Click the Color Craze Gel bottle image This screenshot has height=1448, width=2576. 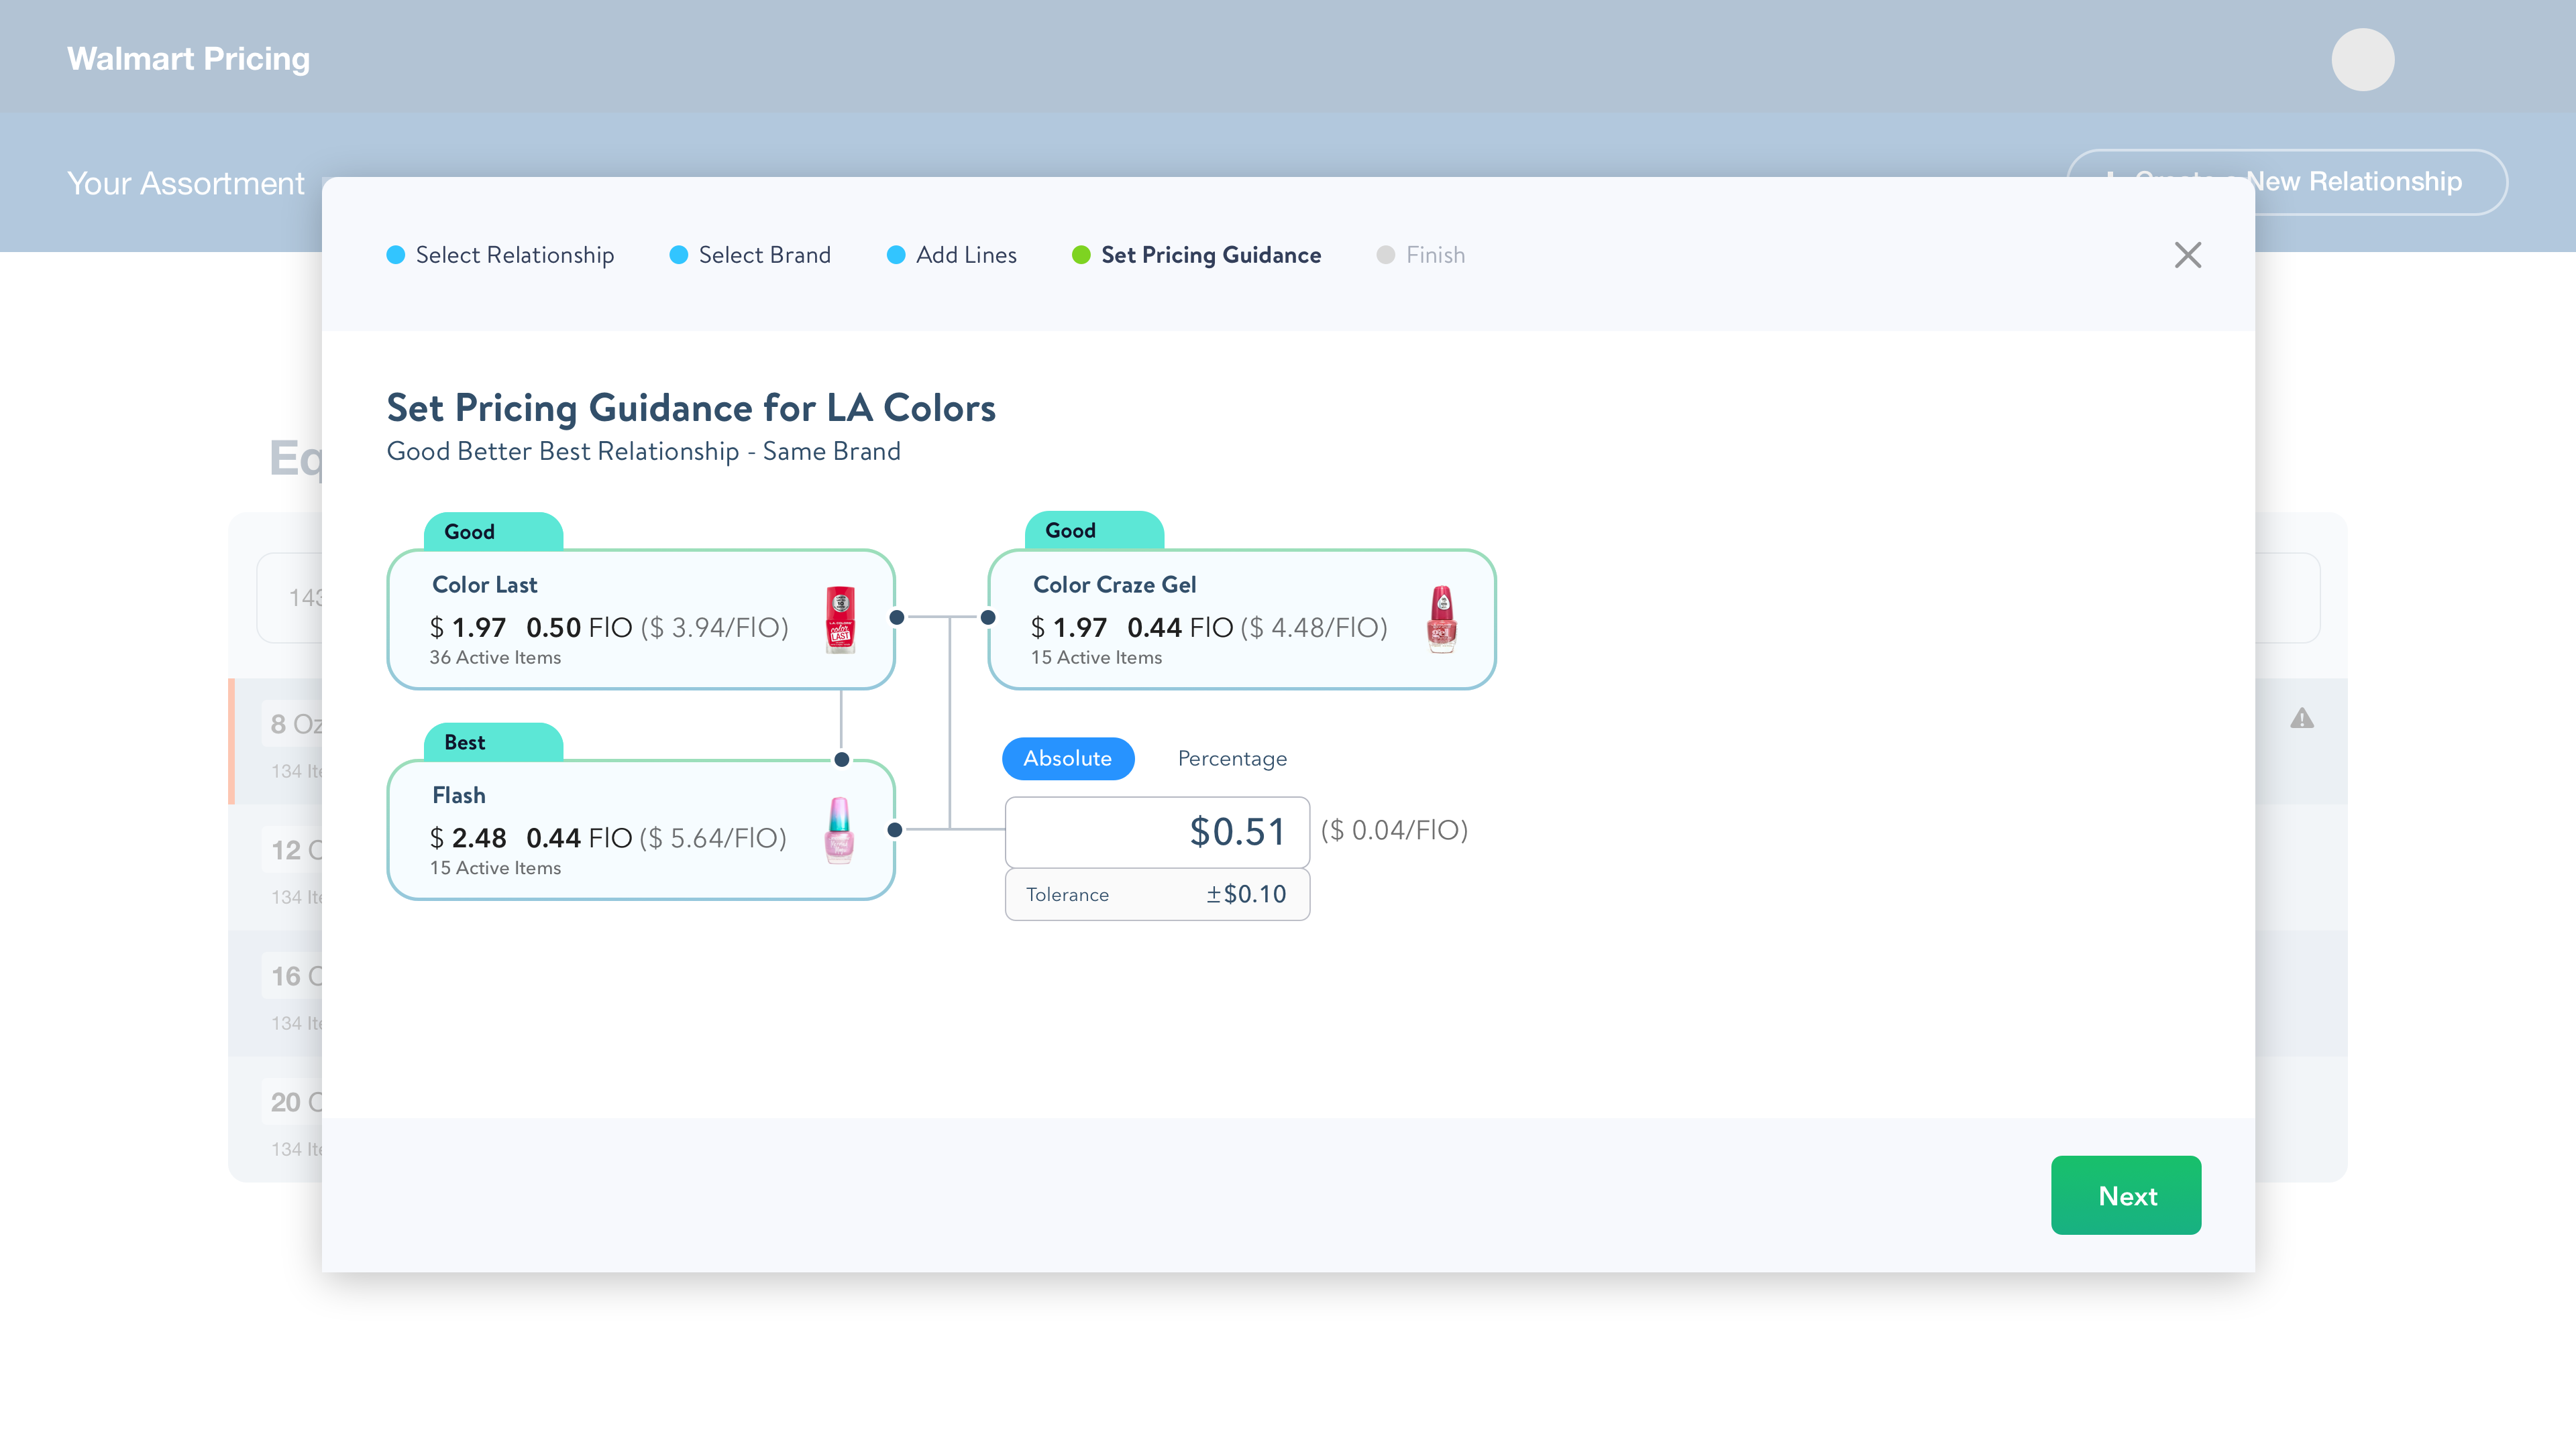[x=1441, y=619]
